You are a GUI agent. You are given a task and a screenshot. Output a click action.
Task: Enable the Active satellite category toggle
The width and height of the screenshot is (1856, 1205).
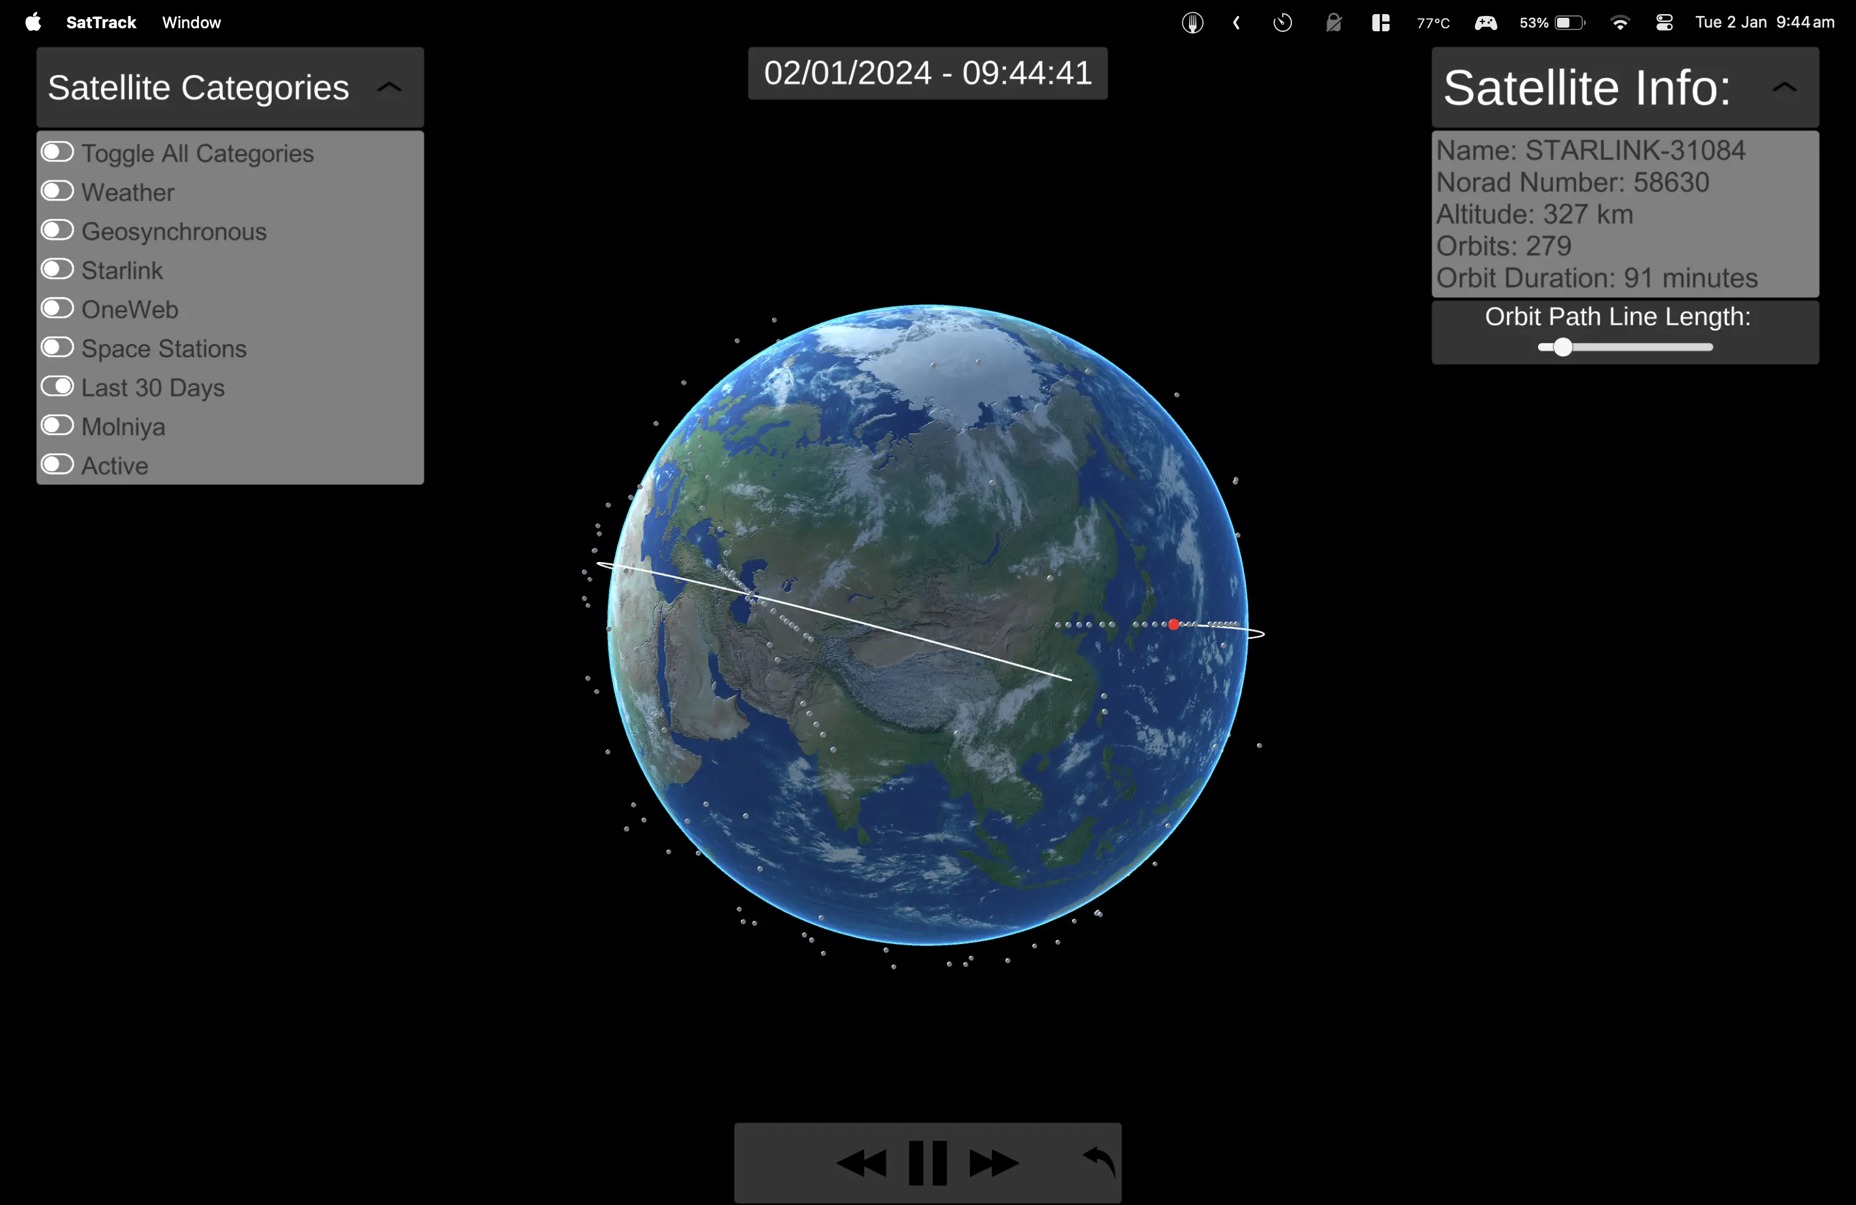[x=58, y=464]
